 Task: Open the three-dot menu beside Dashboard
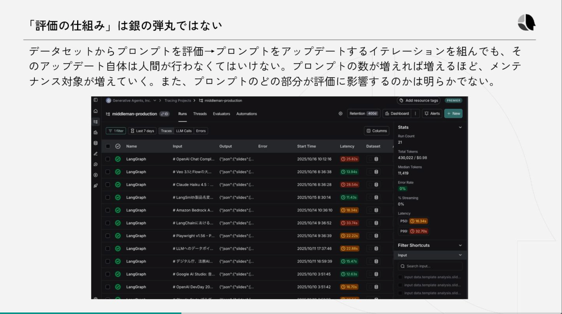click(416, 113)
